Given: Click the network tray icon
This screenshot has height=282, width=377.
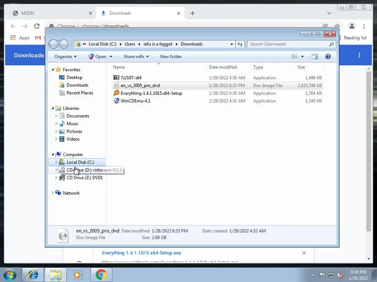Looking at the screenshot, I should (331, 275).
